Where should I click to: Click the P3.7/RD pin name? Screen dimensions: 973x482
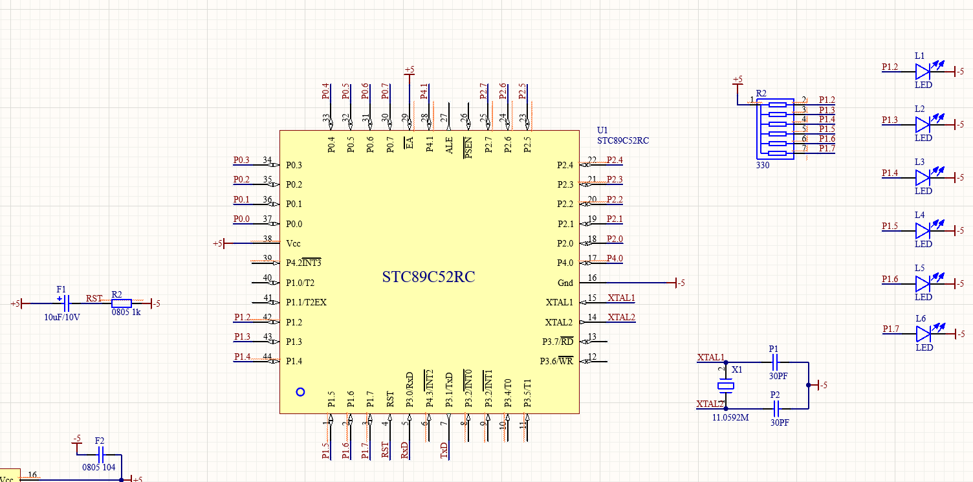coord(558,342)
